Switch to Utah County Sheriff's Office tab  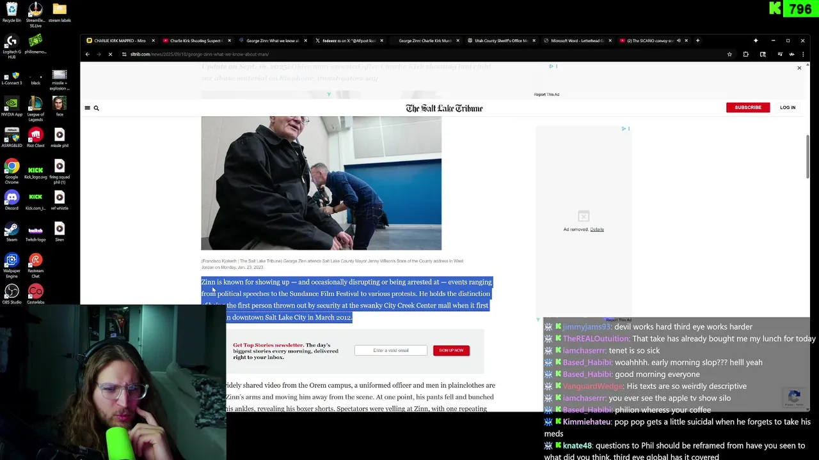[501, 40]
